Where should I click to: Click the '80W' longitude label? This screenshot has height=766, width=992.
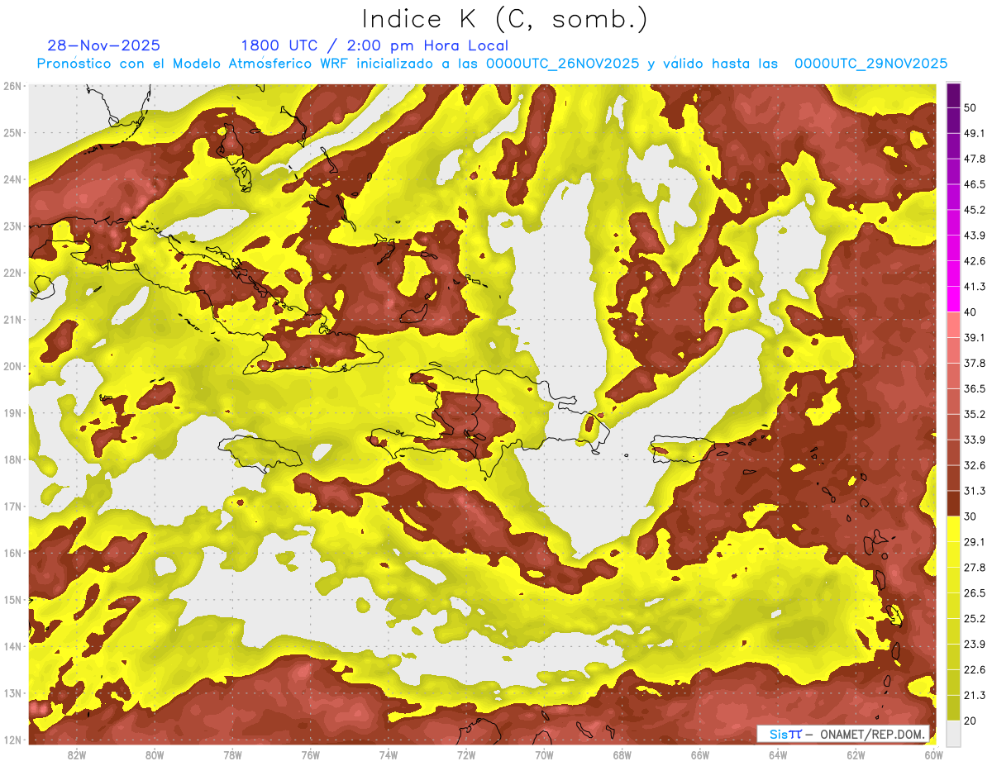(155, 754)
